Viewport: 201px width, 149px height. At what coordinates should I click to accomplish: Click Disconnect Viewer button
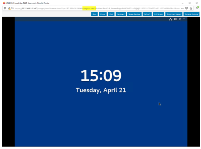(174, 14)
